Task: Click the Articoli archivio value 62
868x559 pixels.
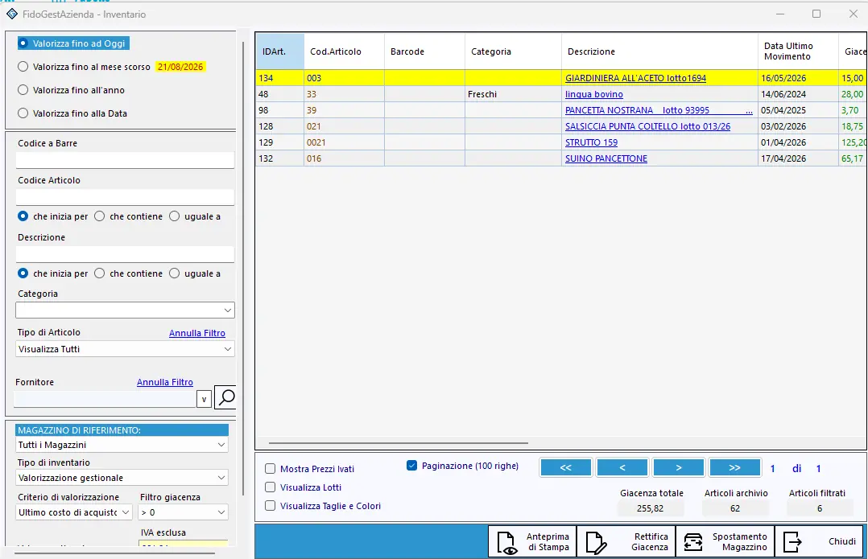Action: point(735,508)
